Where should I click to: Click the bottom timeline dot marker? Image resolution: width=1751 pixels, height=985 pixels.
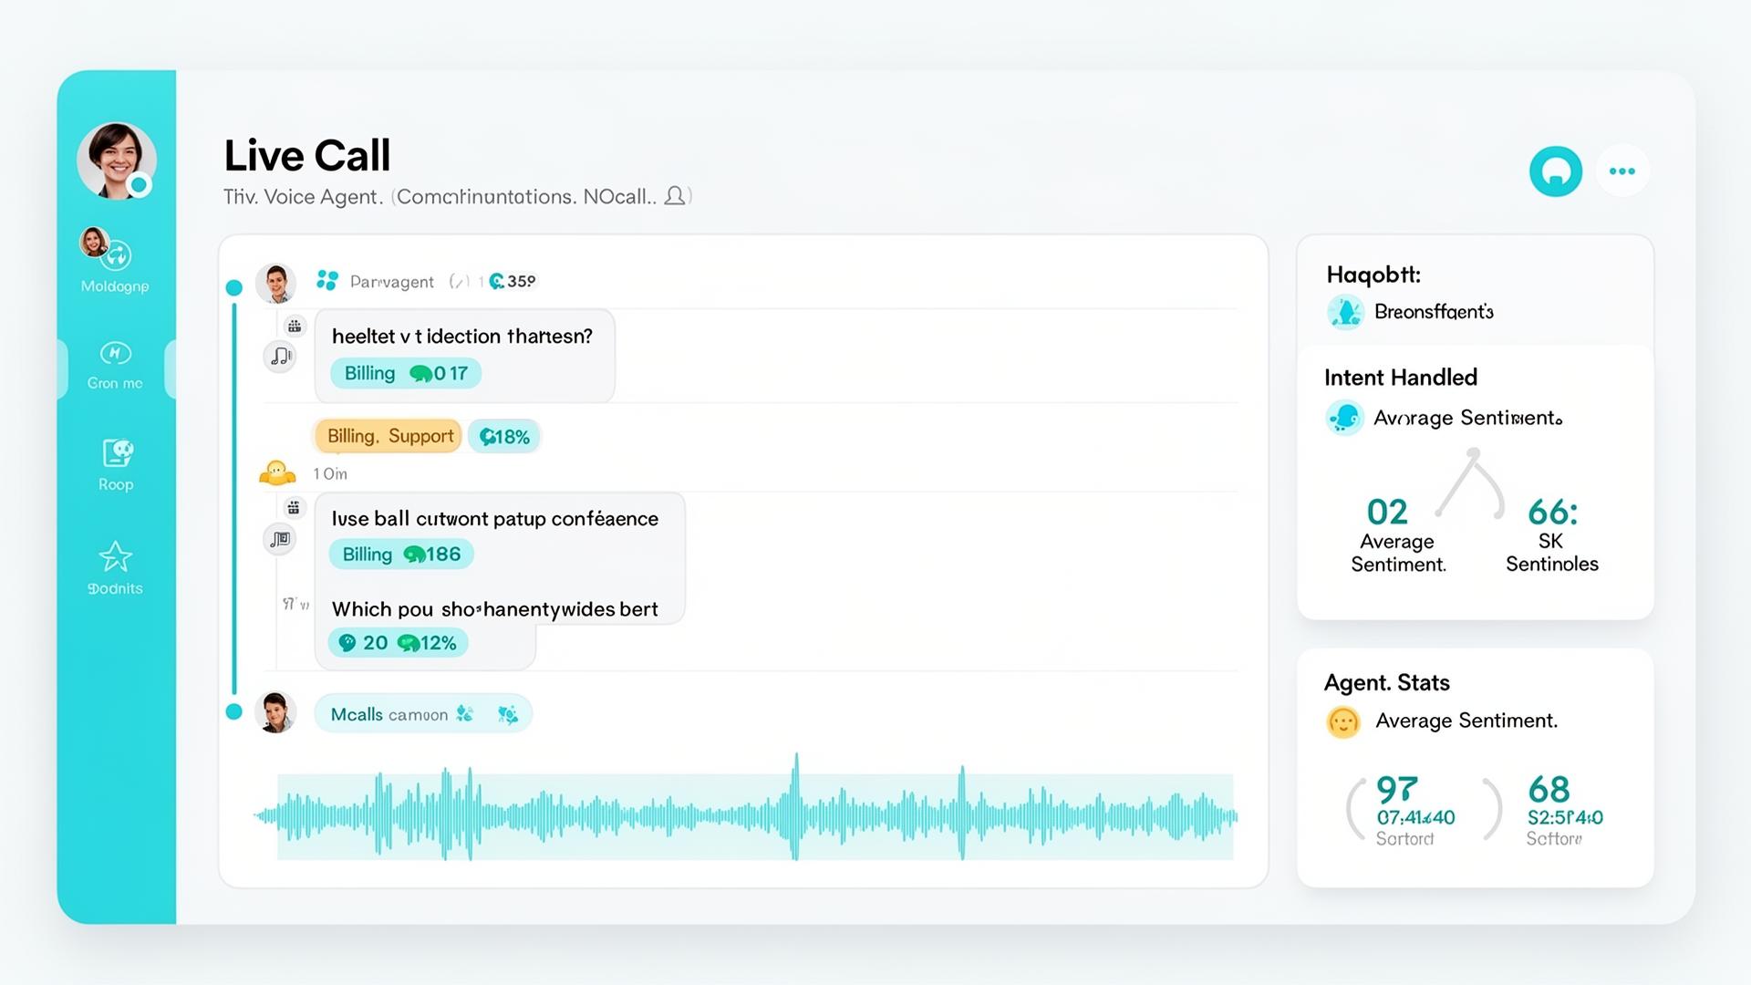(233, 711)
